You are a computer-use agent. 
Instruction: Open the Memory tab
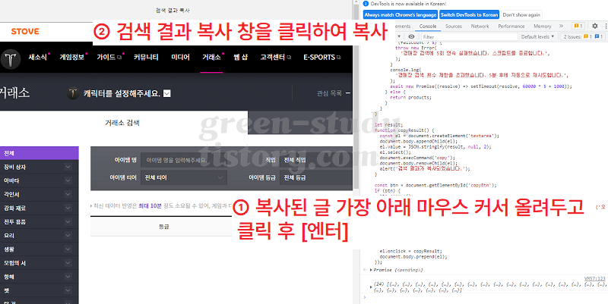tap(542, 27)
